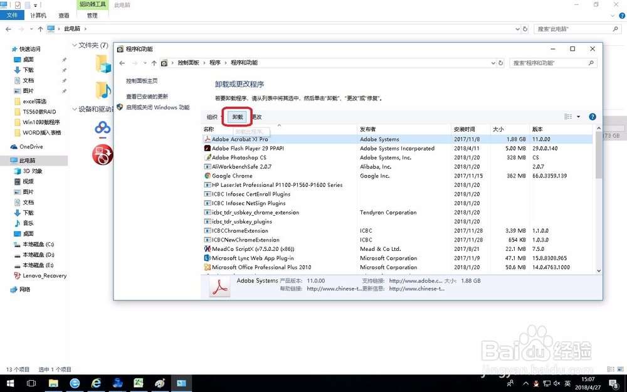
Task: Open Control Panel Home (控制面板主页) link
Action: 142,81
